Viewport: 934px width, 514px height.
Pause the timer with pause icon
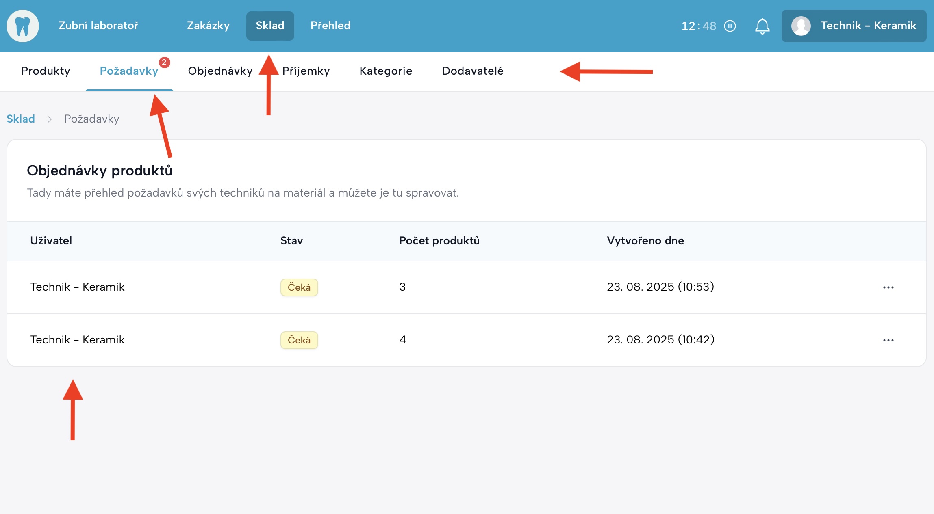730,26
